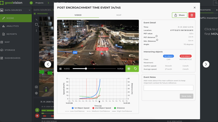Open Min. Distance info tooltip icon
218x122 pixels.
pos(157,40)
